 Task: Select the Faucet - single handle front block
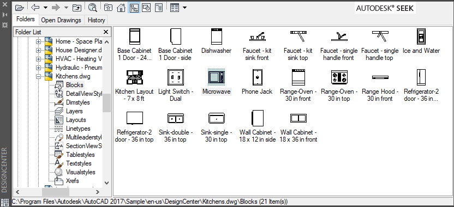[x=339, y=44]
